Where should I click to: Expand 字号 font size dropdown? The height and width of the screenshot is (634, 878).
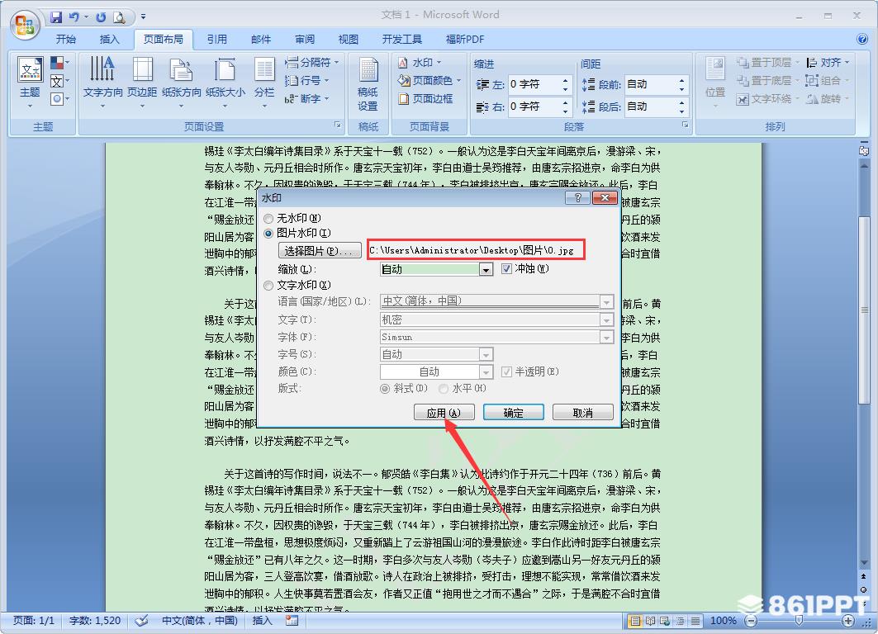pyautogui.click(x=486, y=355)
